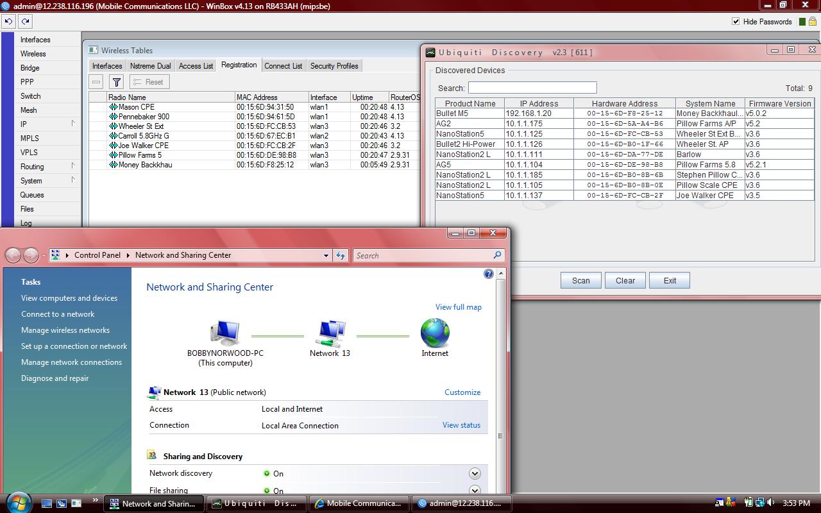Expand the Routing submenu in WinBox
Screen dimensions: 821x513
click(73, 166)
